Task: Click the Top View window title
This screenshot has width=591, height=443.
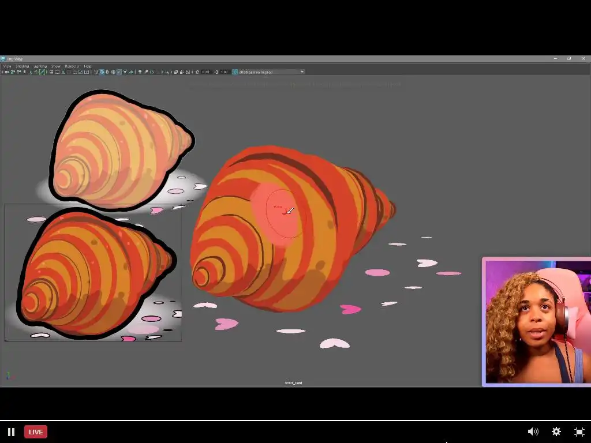Action: pyautogui.click(x=15, y=59)
